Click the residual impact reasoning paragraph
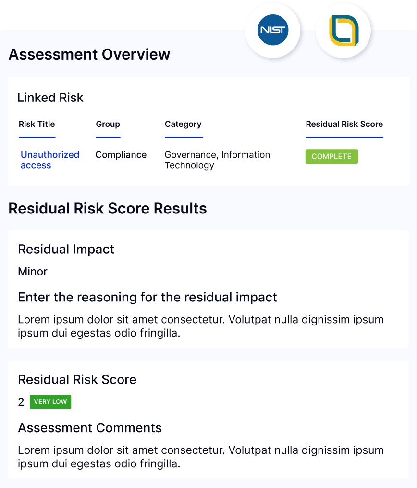This screenshot has width=417, height=488. (x=200, y=326)
